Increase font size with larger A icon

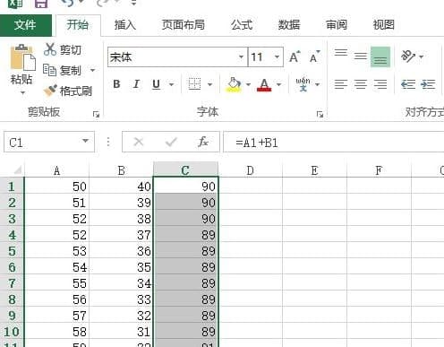click(295, 56)
